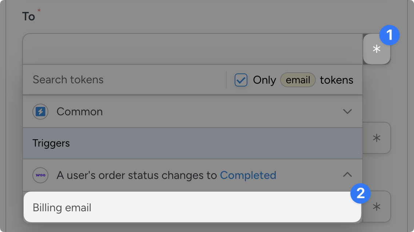Click the To field label
Image resolution: width=414 pixels, height=232 pixels.
pos(29,17)
